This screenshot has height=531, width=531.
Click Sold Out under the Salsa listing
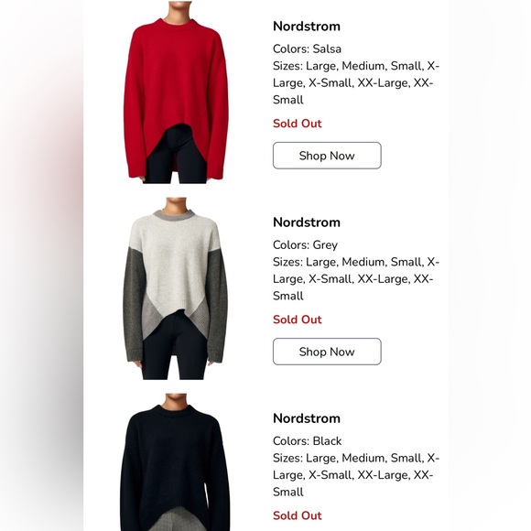[x=298, y=124]
